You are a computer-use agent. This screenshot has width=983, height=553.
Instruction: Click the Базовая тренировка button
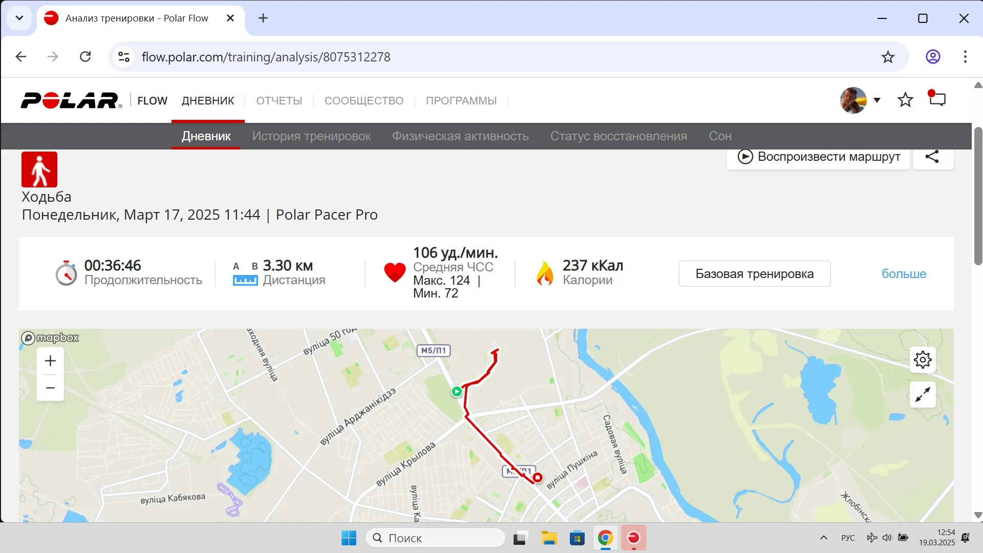[754, 274]
